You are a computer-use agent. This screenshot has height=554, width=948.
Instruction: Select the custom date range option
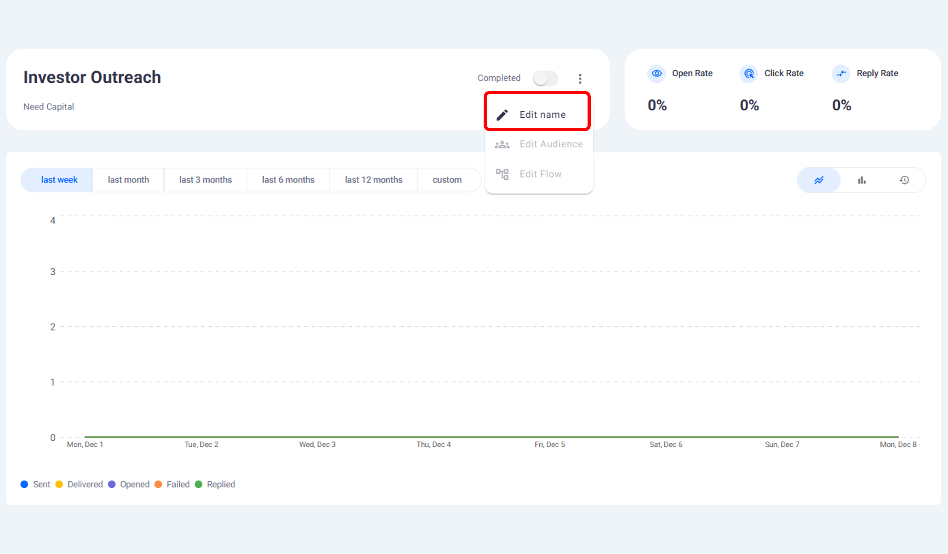click(x=447, y=180)
